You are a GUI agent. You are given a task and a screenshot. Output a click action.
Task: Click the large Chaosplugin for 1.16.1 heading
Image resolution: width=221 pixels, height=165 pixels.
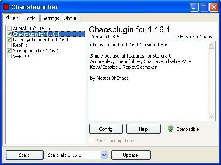(129, 29)
